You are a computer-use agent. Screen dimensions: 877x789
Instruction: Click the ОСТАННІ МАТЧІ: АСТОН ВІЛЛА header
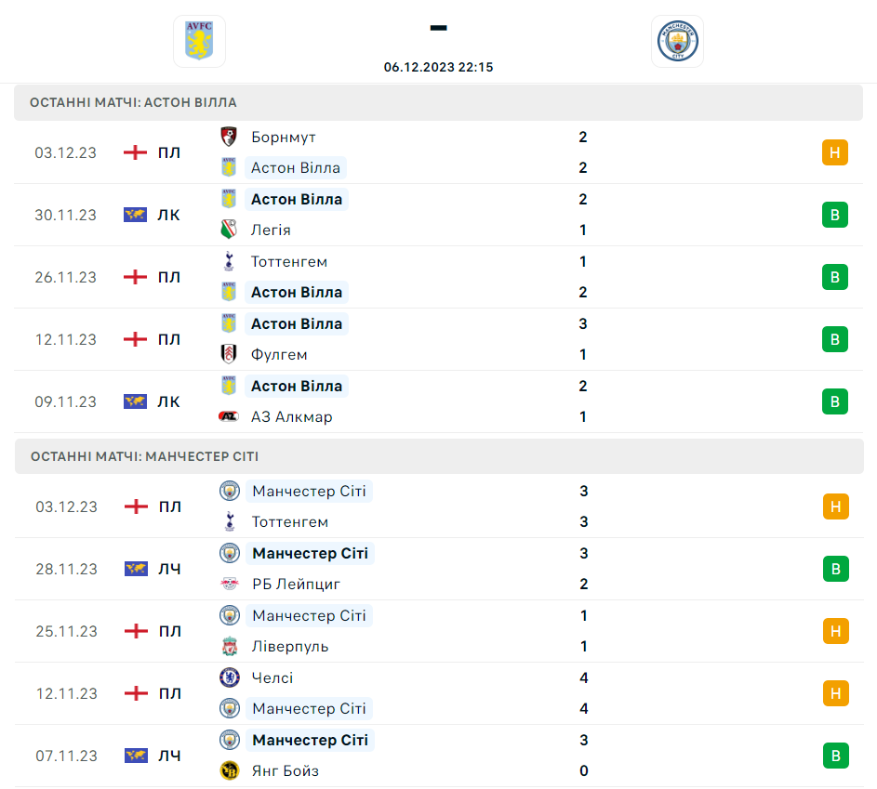click(x=133, y=102)
